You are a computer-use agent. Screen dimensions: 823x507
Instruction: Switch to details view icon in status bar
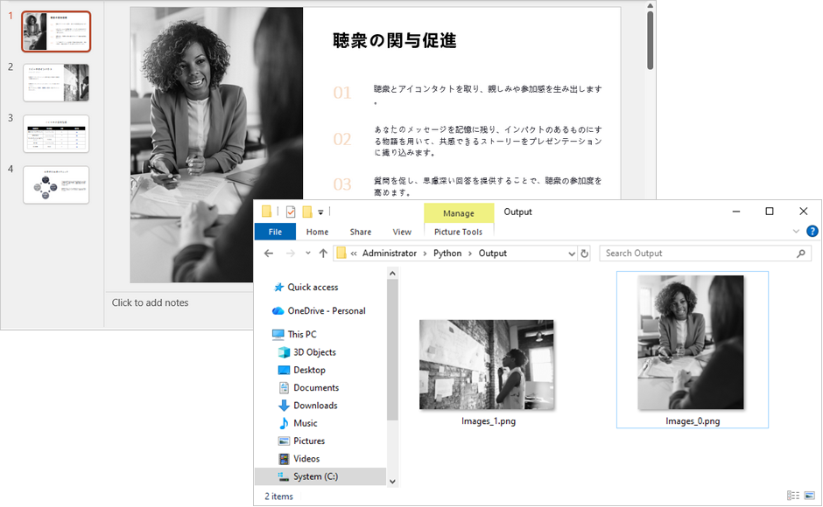click(x=793, y=496)
